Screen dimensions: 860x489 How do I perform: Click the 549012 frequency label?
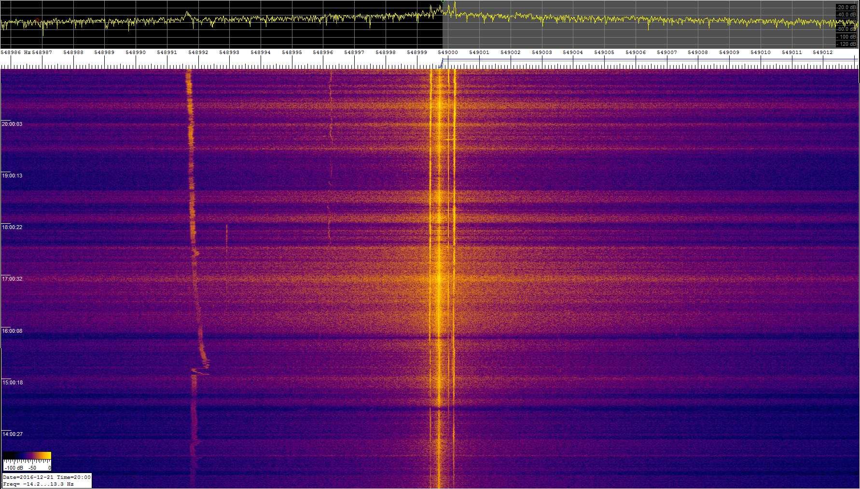coord(823,52)
